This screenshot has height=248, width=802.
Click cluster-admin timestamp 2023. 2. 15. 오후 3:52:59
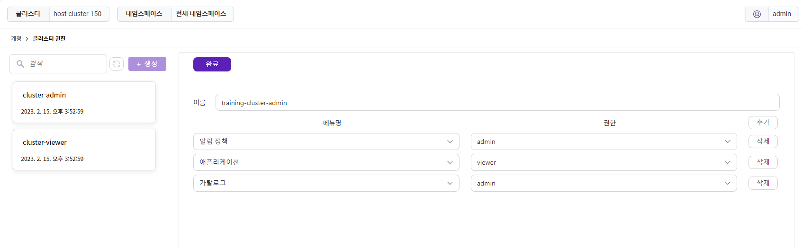(52, 112)
